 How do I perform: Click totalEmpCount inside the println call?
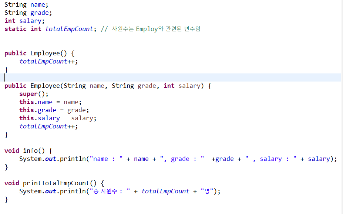[165, 191]
